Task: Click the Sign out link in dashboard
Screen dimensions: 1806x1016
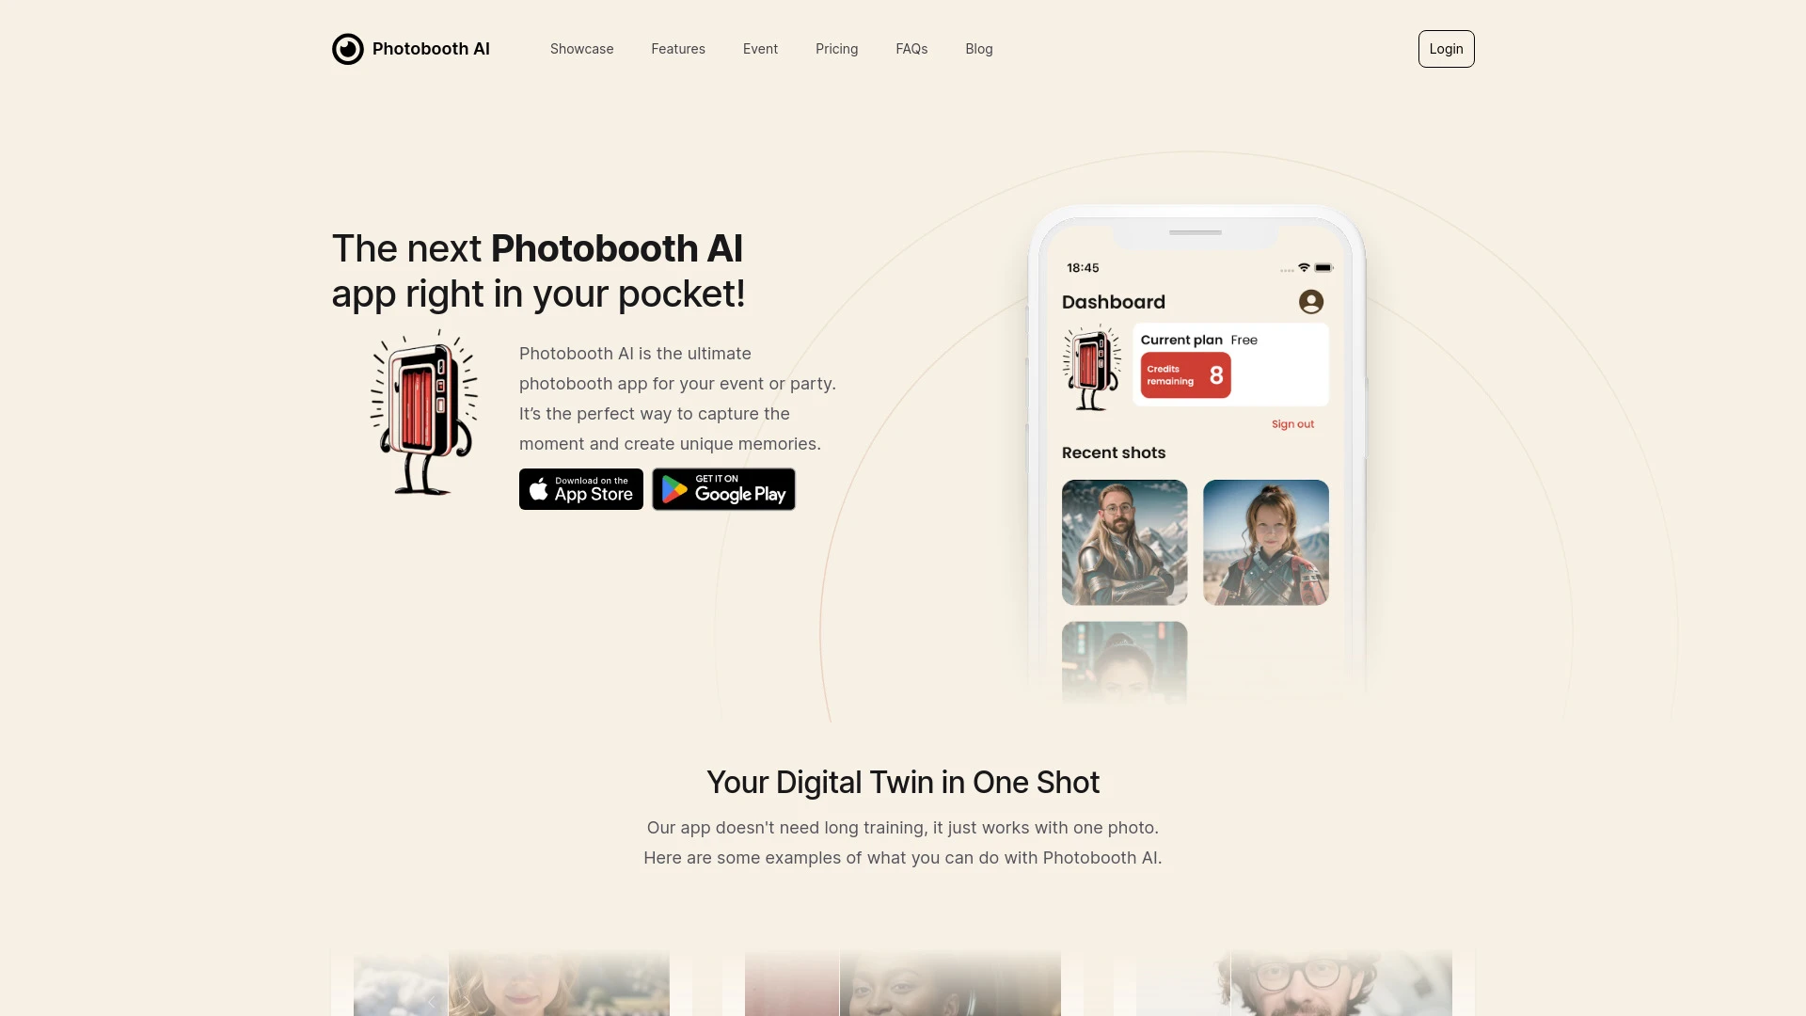Action: 1292,423
